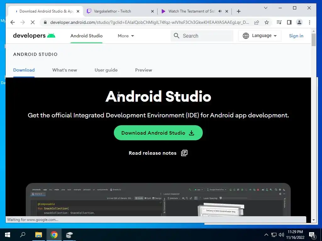The width and height of the screenshot is (322, 241).
Task: Open the Windows Start menu
Action: pyautogui.click(x=8, y=235)
